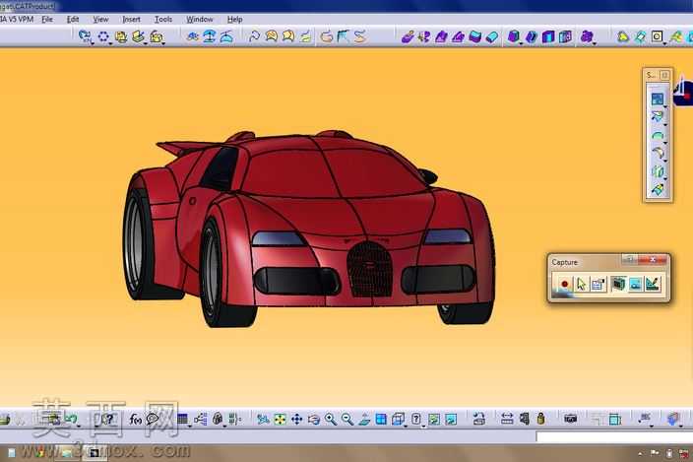The image size is (693, 462).
Task: Toggle Select Mode arrow in Capture dialog
Action: tap(581, 284)
